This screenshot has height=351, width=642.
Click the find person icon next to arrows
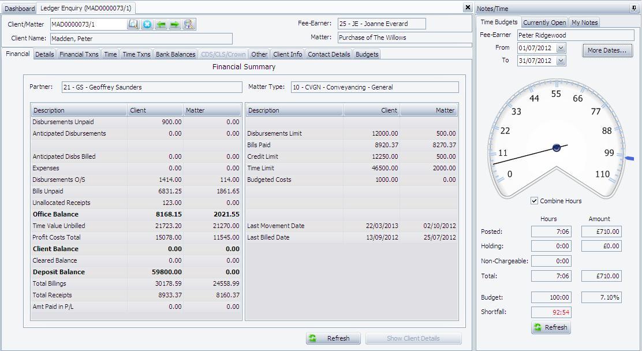[189, 24]
